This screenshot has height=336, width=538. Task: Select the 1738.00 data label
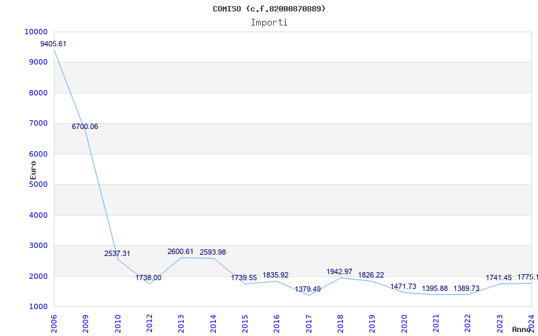tap(148, 278)
